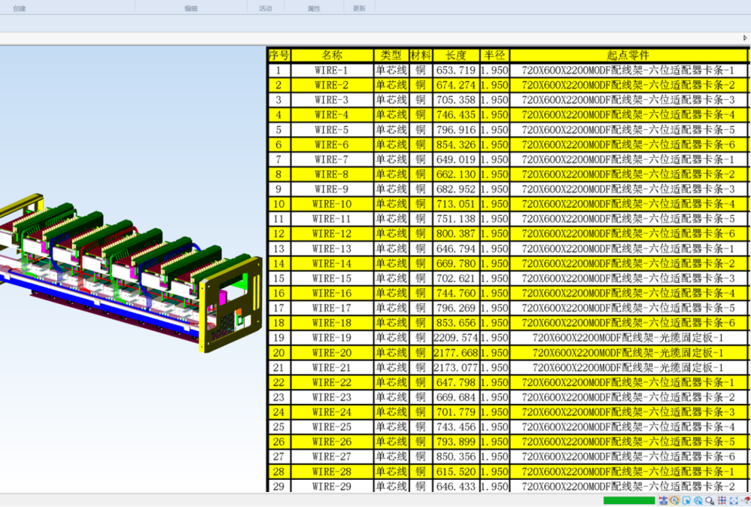Click the length value 796.916
This screenshot has width=751, height=507.
[x=456, y=129]
